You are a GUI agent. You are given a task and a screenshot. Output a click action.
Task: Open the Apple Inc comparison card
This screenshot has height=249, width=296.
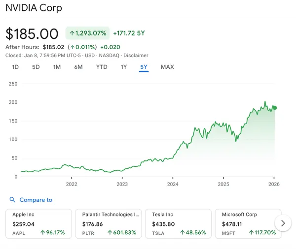(38, 223)
